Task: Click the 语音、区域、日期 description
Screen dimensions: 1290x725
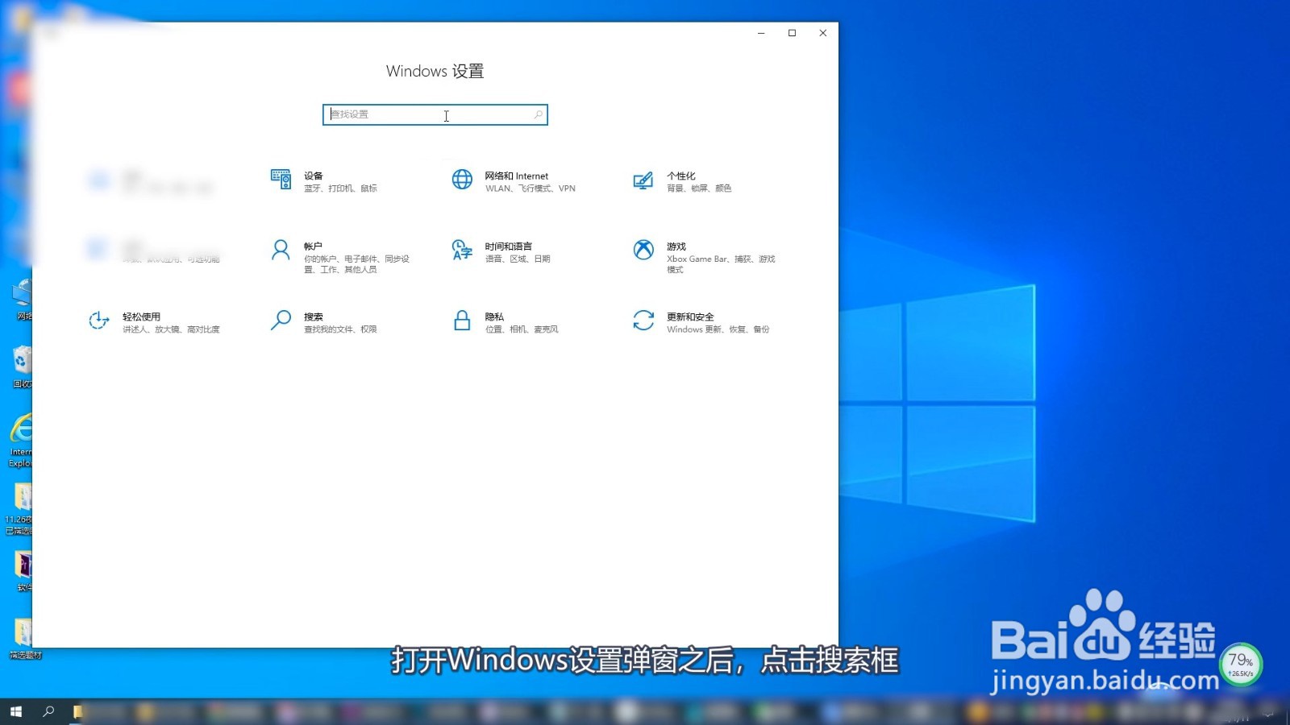Action: point(518,259)
